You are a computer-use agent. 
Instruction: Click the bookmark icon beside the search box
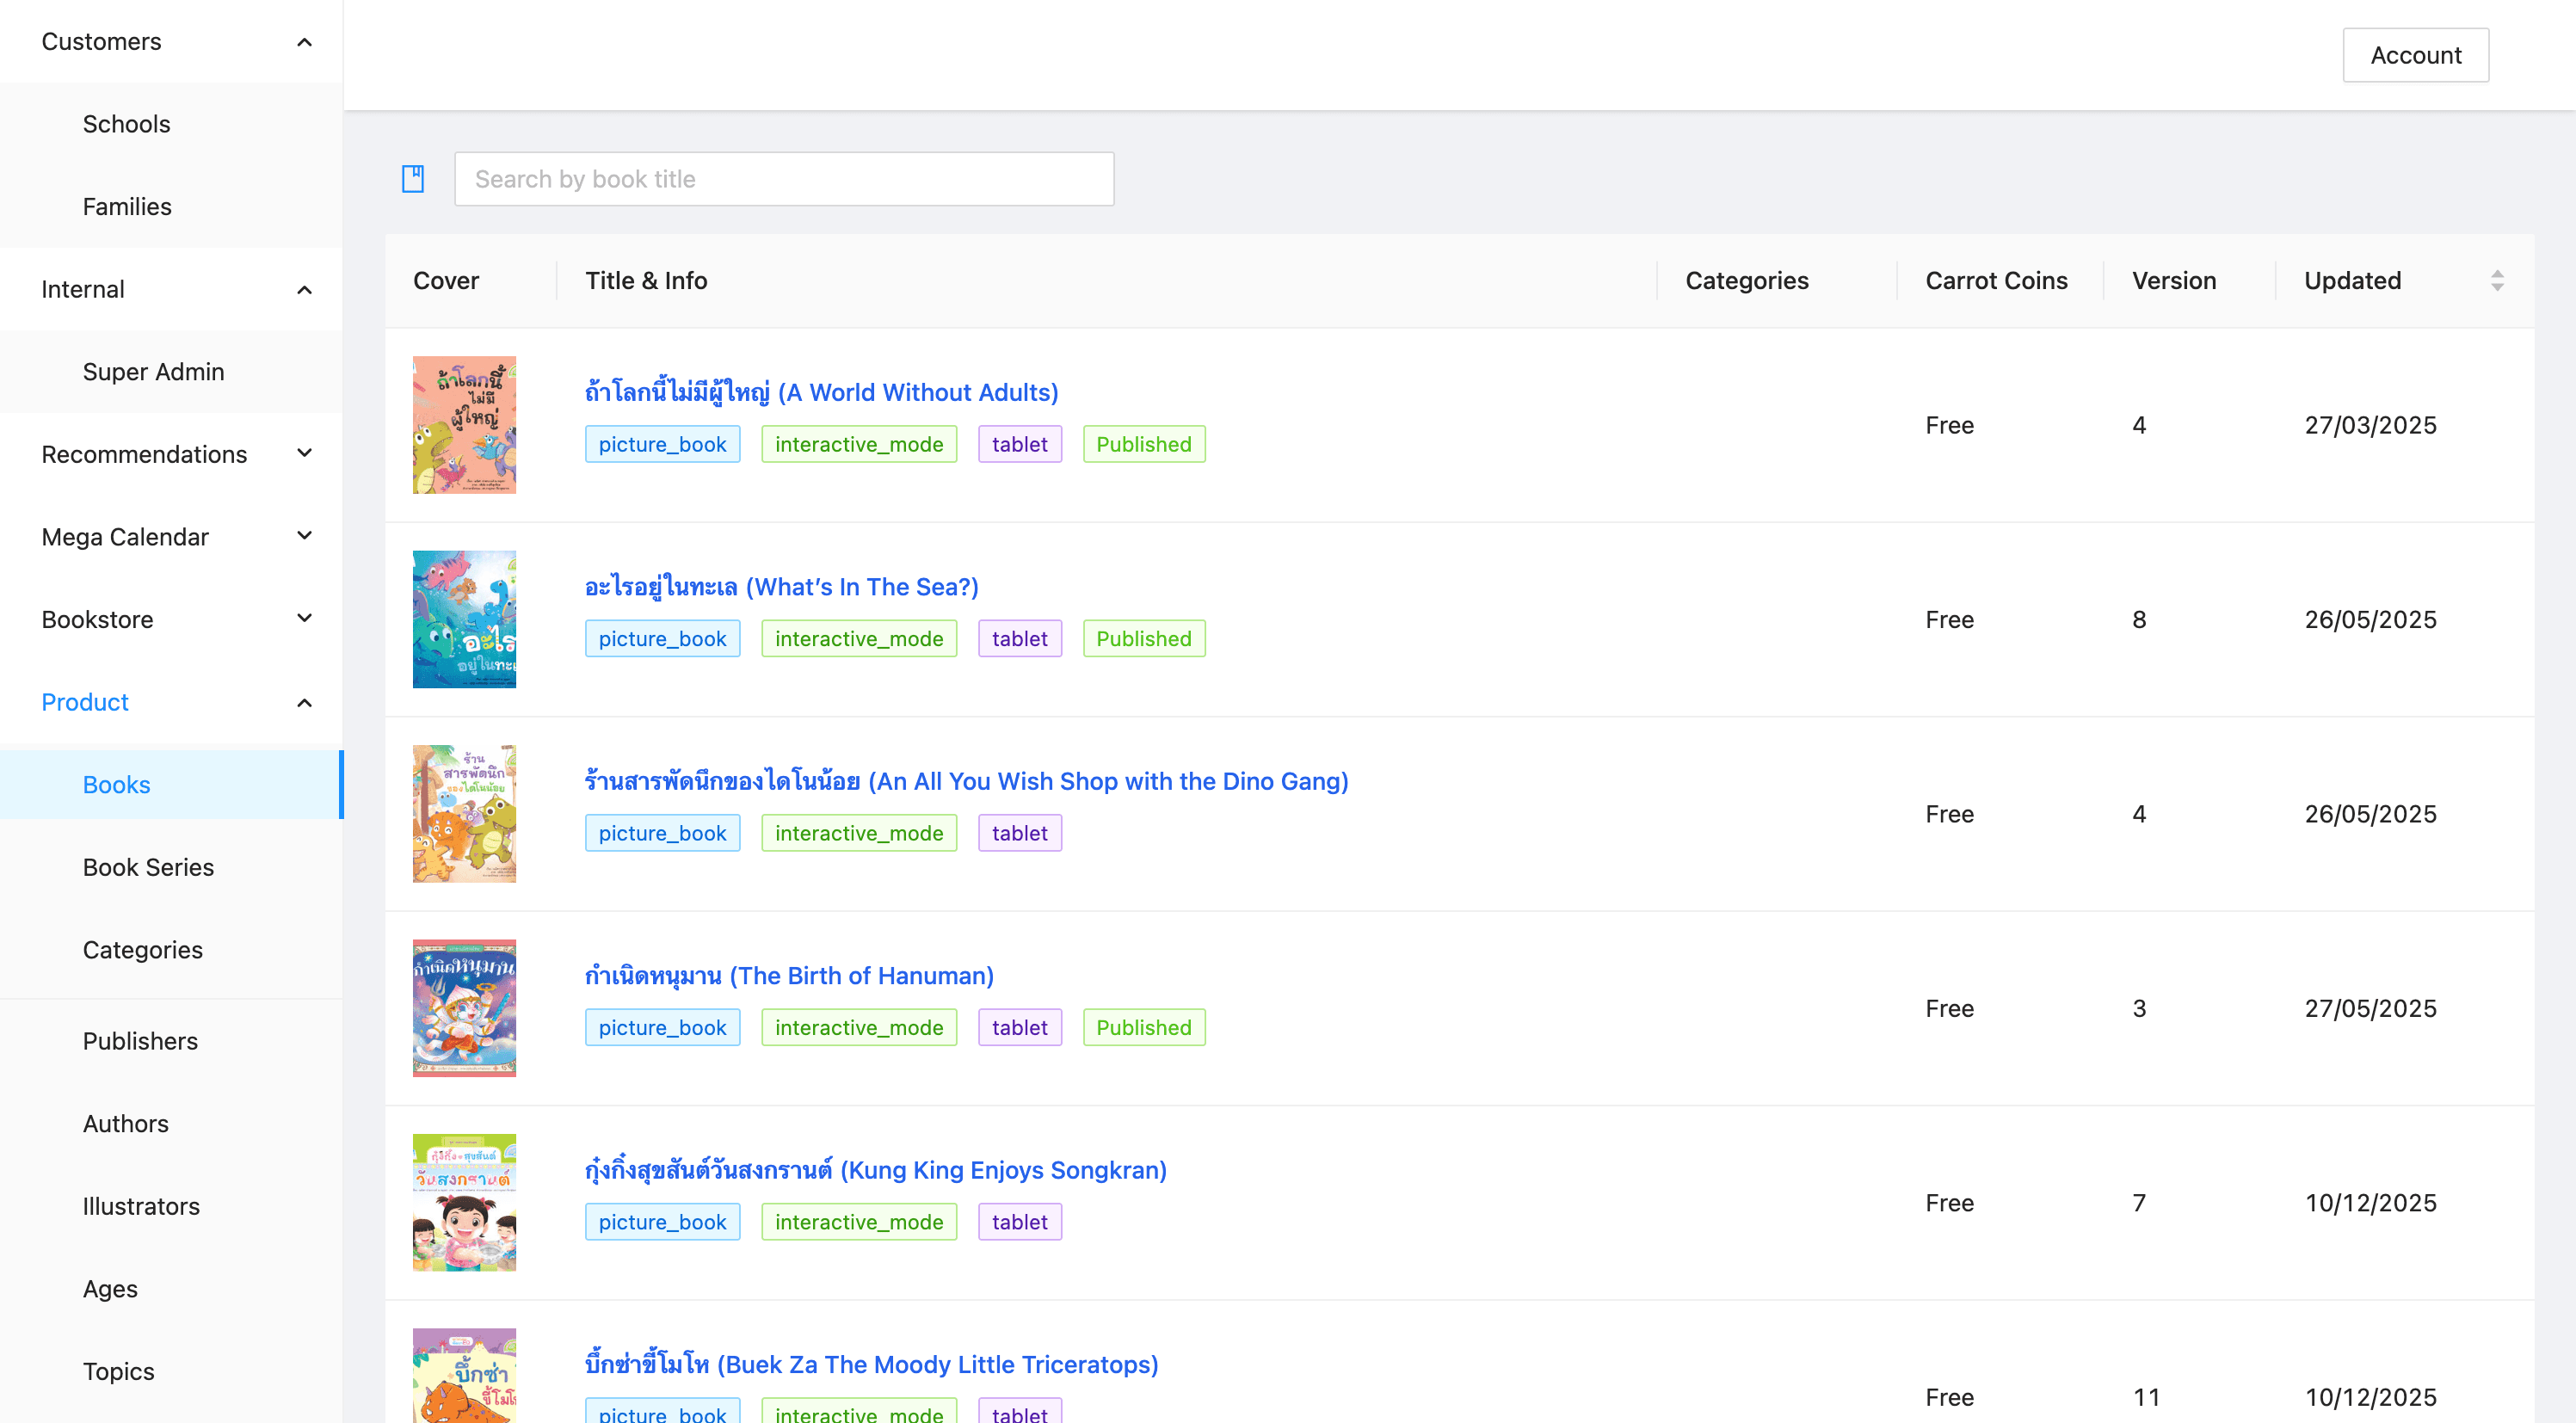click(411, 178)
